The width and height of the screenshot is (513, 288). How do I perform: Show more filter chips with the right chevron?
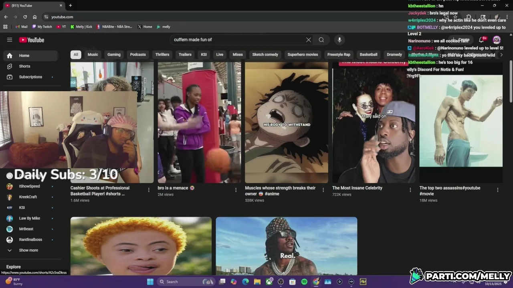point(501,55)
